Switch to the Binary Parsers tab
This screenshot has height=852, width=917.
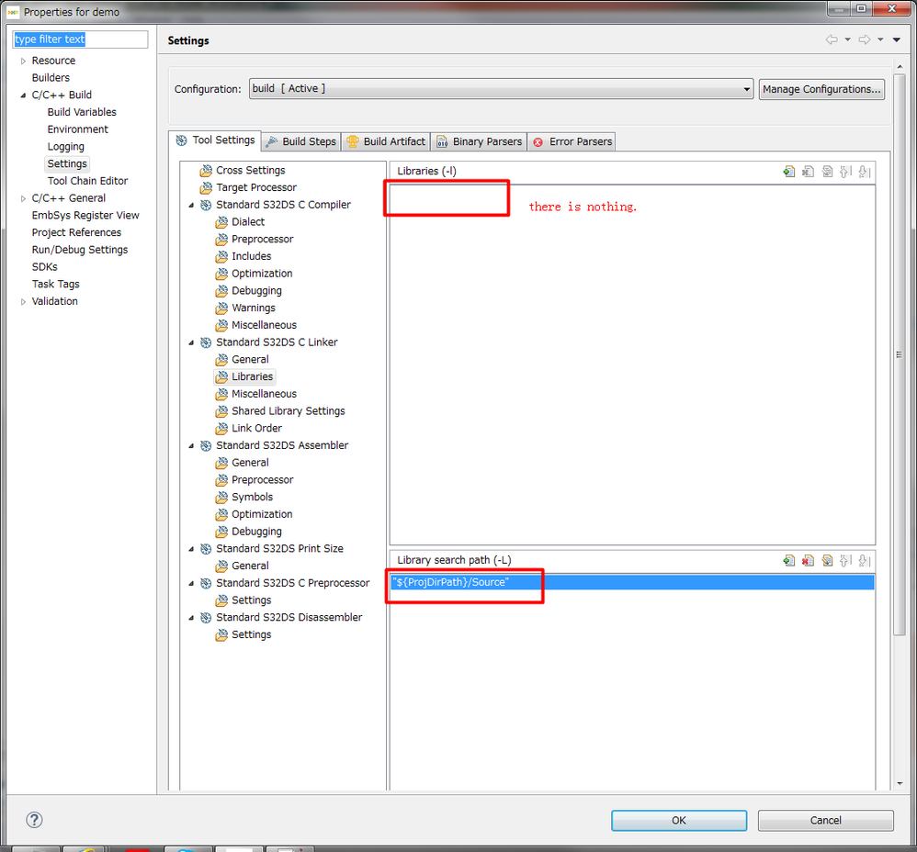coord(479,141)
